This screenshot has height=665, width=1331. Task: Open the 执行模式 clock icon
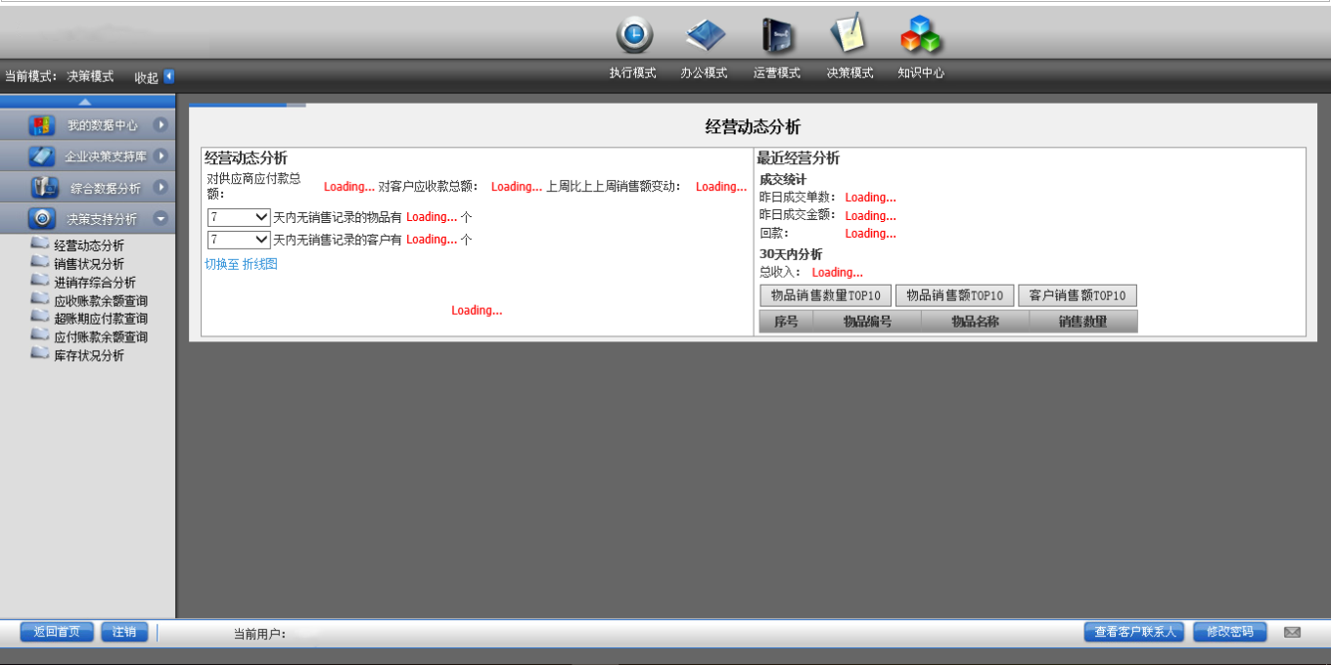[634, 35]
